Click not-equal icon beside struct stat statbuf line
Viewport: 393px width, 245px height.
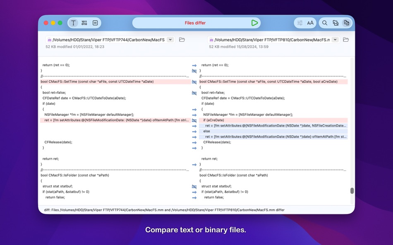tap(194, 186)
